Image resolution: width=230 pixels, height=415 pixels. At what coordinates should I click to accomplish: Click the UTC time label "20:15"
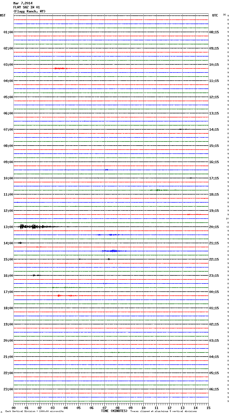point(214,227)
